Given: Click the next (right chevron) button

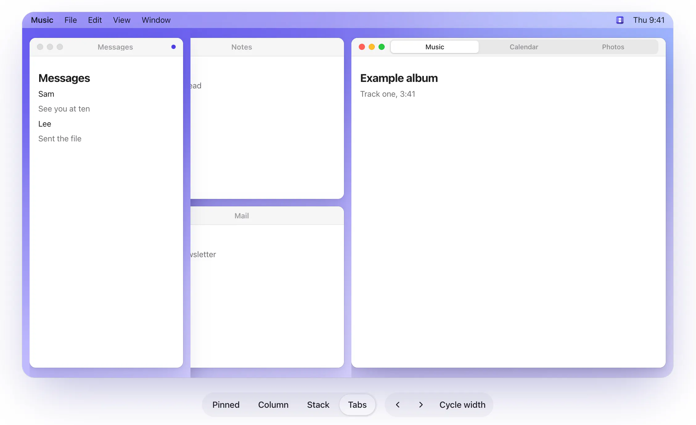Looking at the screenshot, I should tap(421, 405).
